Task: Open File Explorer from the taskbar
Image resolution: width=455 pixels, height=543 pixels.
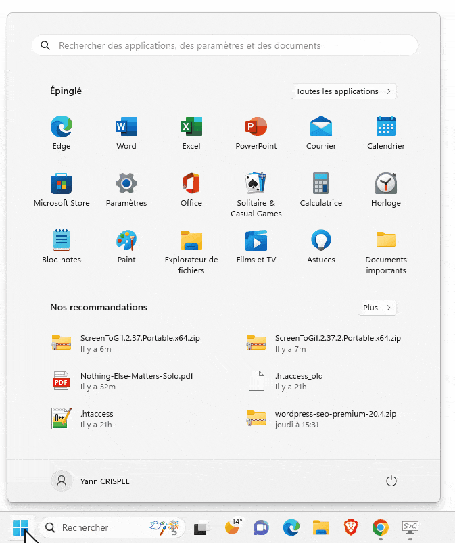Action: [x=321, y=527]
